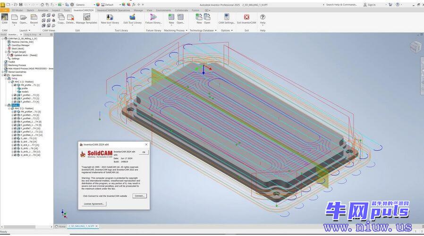Screen dimensions: 424x236
Task: Click the License Agreement... button
Action: [x=94, y=204]
